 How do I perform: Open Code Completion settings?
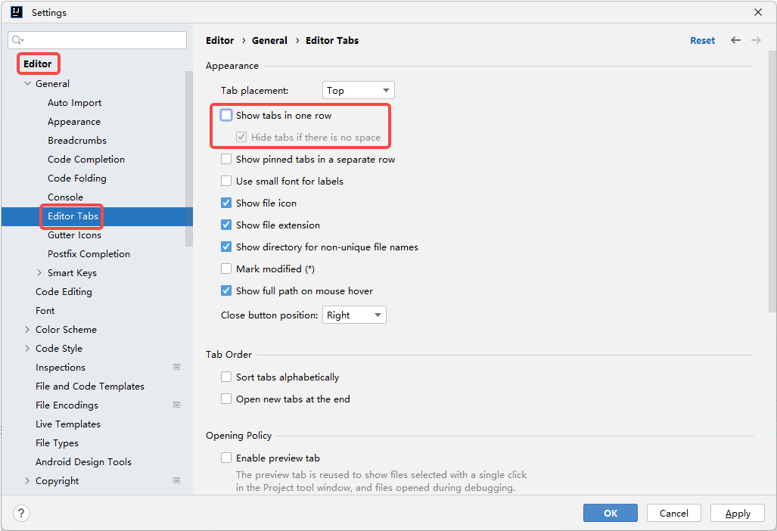[86, 159]
